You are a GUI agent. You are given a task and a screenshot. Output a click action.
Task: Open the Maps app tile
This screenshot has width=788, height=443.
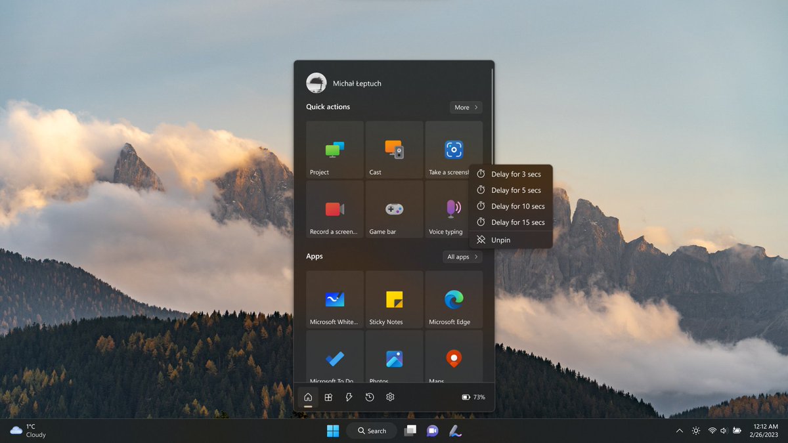point(454,356)
